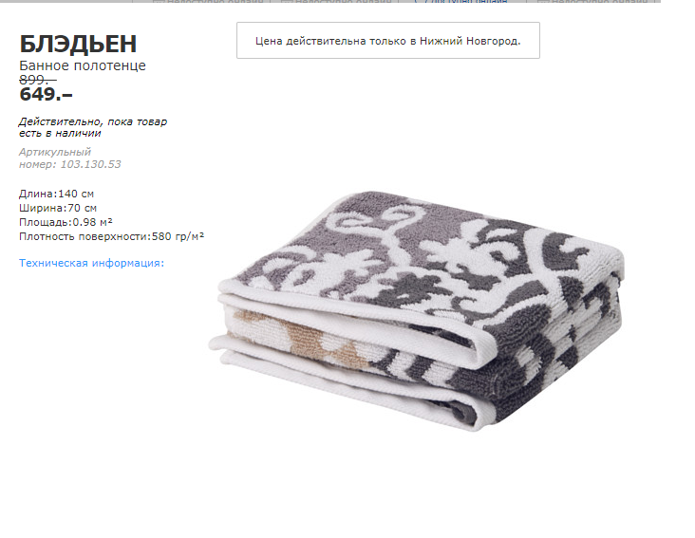Screen dimensions: 695x538
Task: Click the Нижний Новгород price notice box
Action: tap(387, 40)
